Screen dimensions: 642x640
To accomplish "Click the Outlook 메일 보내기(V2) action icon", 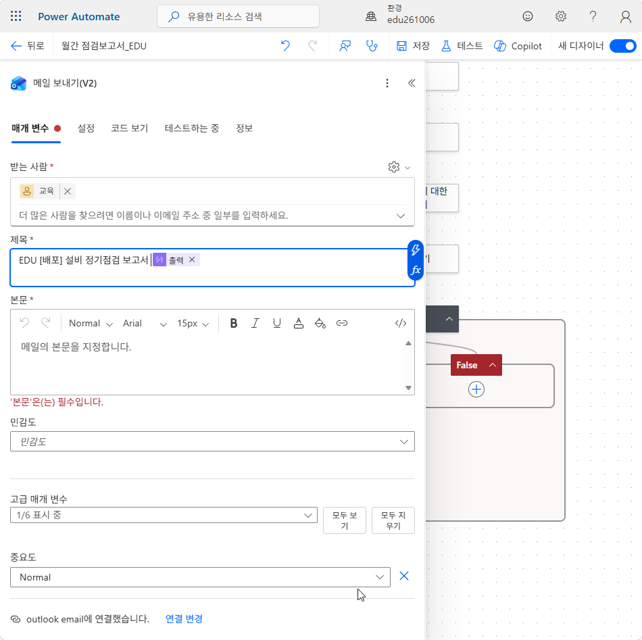I will click(x=18, y=83).
